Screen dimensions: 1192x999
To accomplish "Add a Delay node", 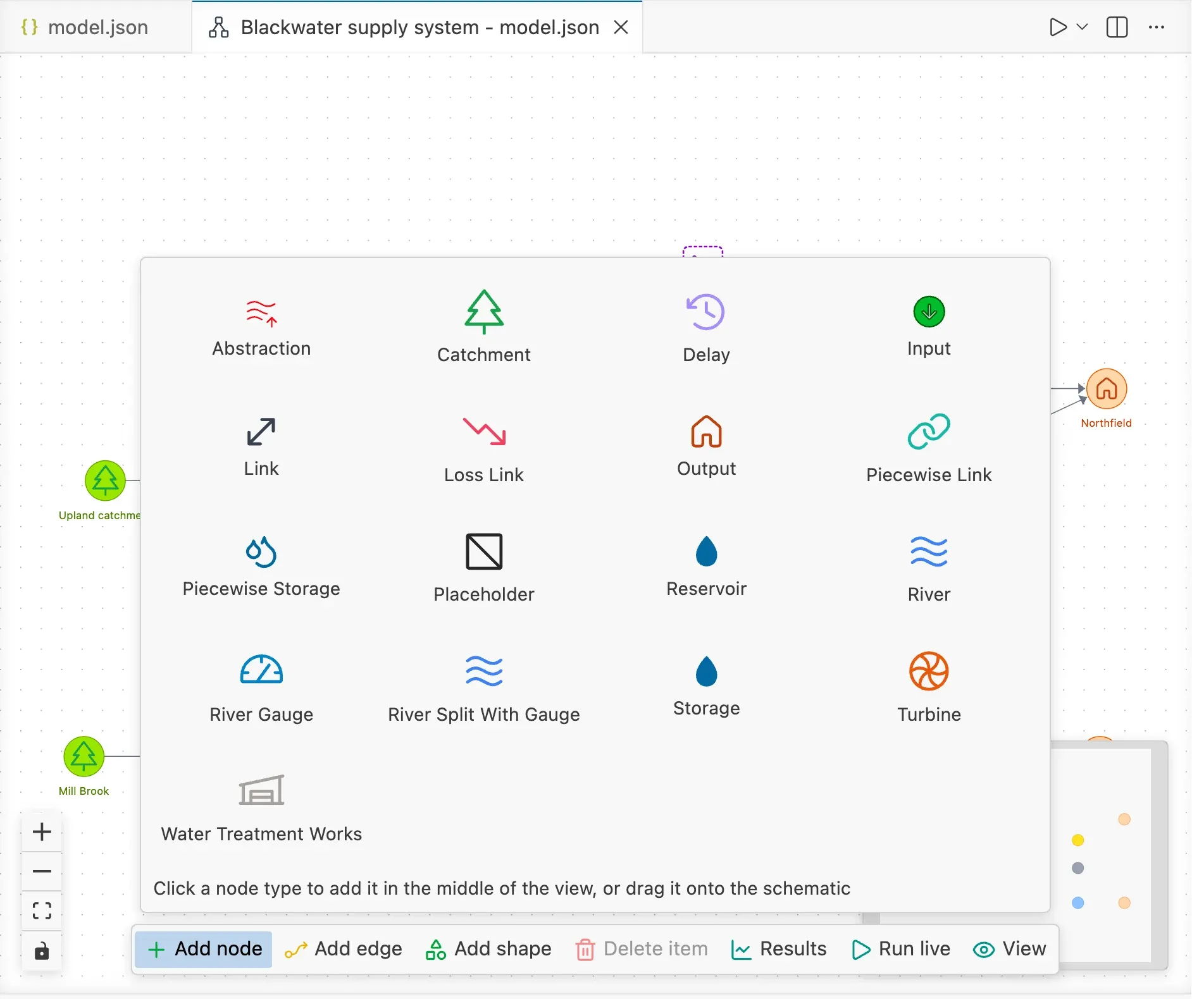I will 706,329.
